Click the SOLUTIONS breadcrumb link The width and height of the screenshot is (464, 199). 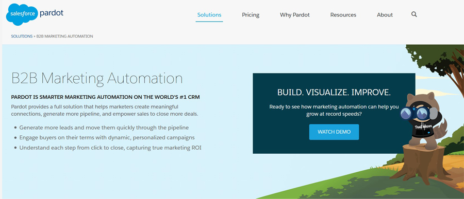click(x=22, y=37)
